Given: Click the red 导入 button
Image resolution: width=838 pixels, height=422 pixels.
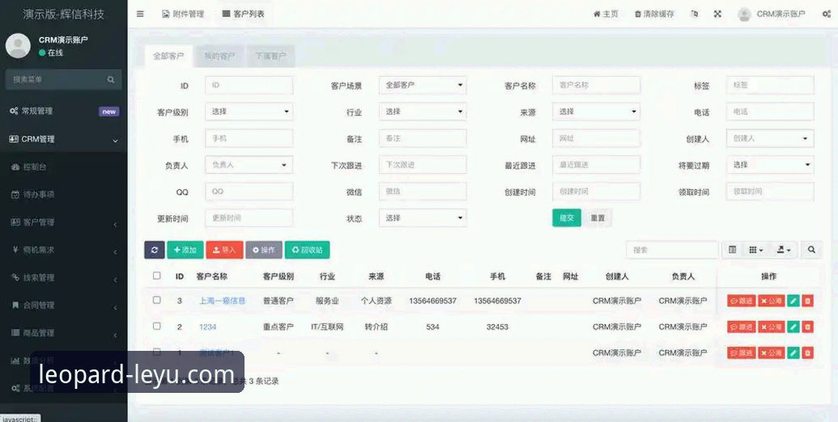Looking at the screenshot, I should (224, 250).
